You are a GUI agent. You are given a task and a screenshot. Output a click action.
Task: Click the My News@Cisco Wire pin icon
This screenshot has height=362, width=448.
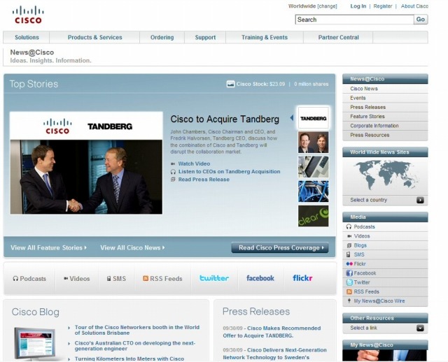349,301
